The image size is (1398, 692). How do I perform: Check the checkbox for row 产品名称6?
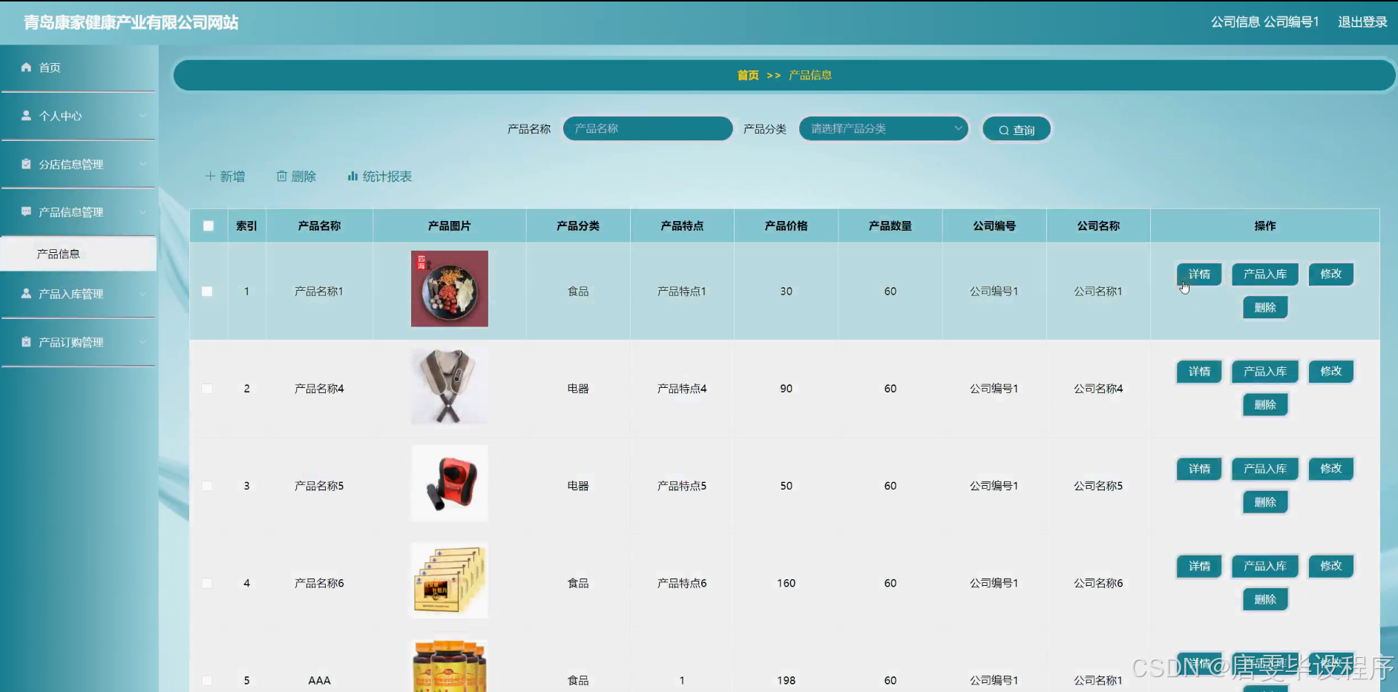pyautogui.click(x=207, y=583)
